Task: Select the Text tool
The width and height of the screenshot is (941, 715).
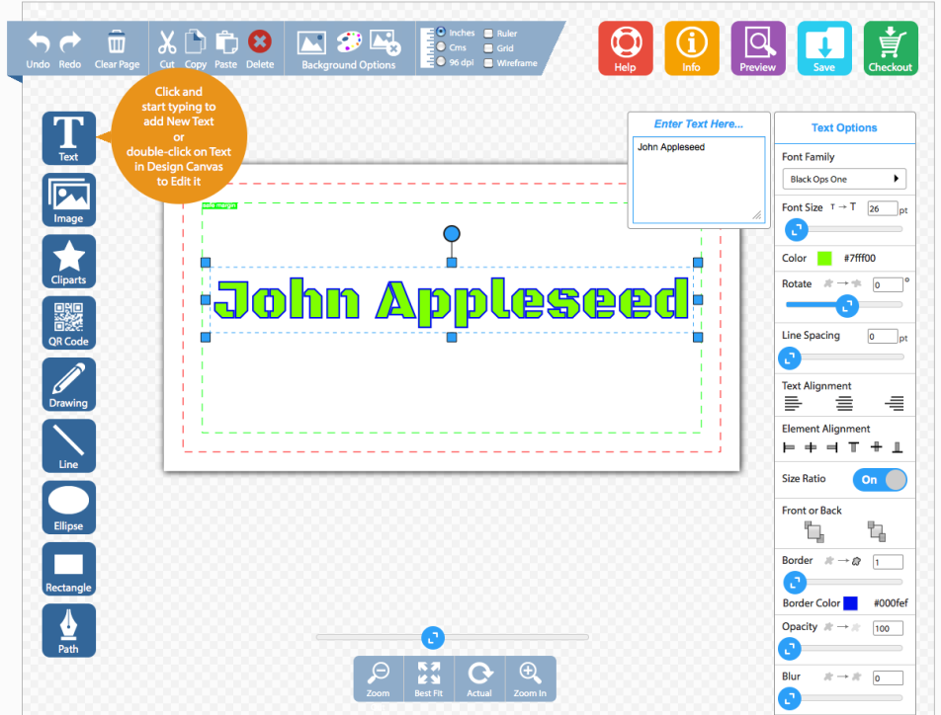Action: point(68,138)
